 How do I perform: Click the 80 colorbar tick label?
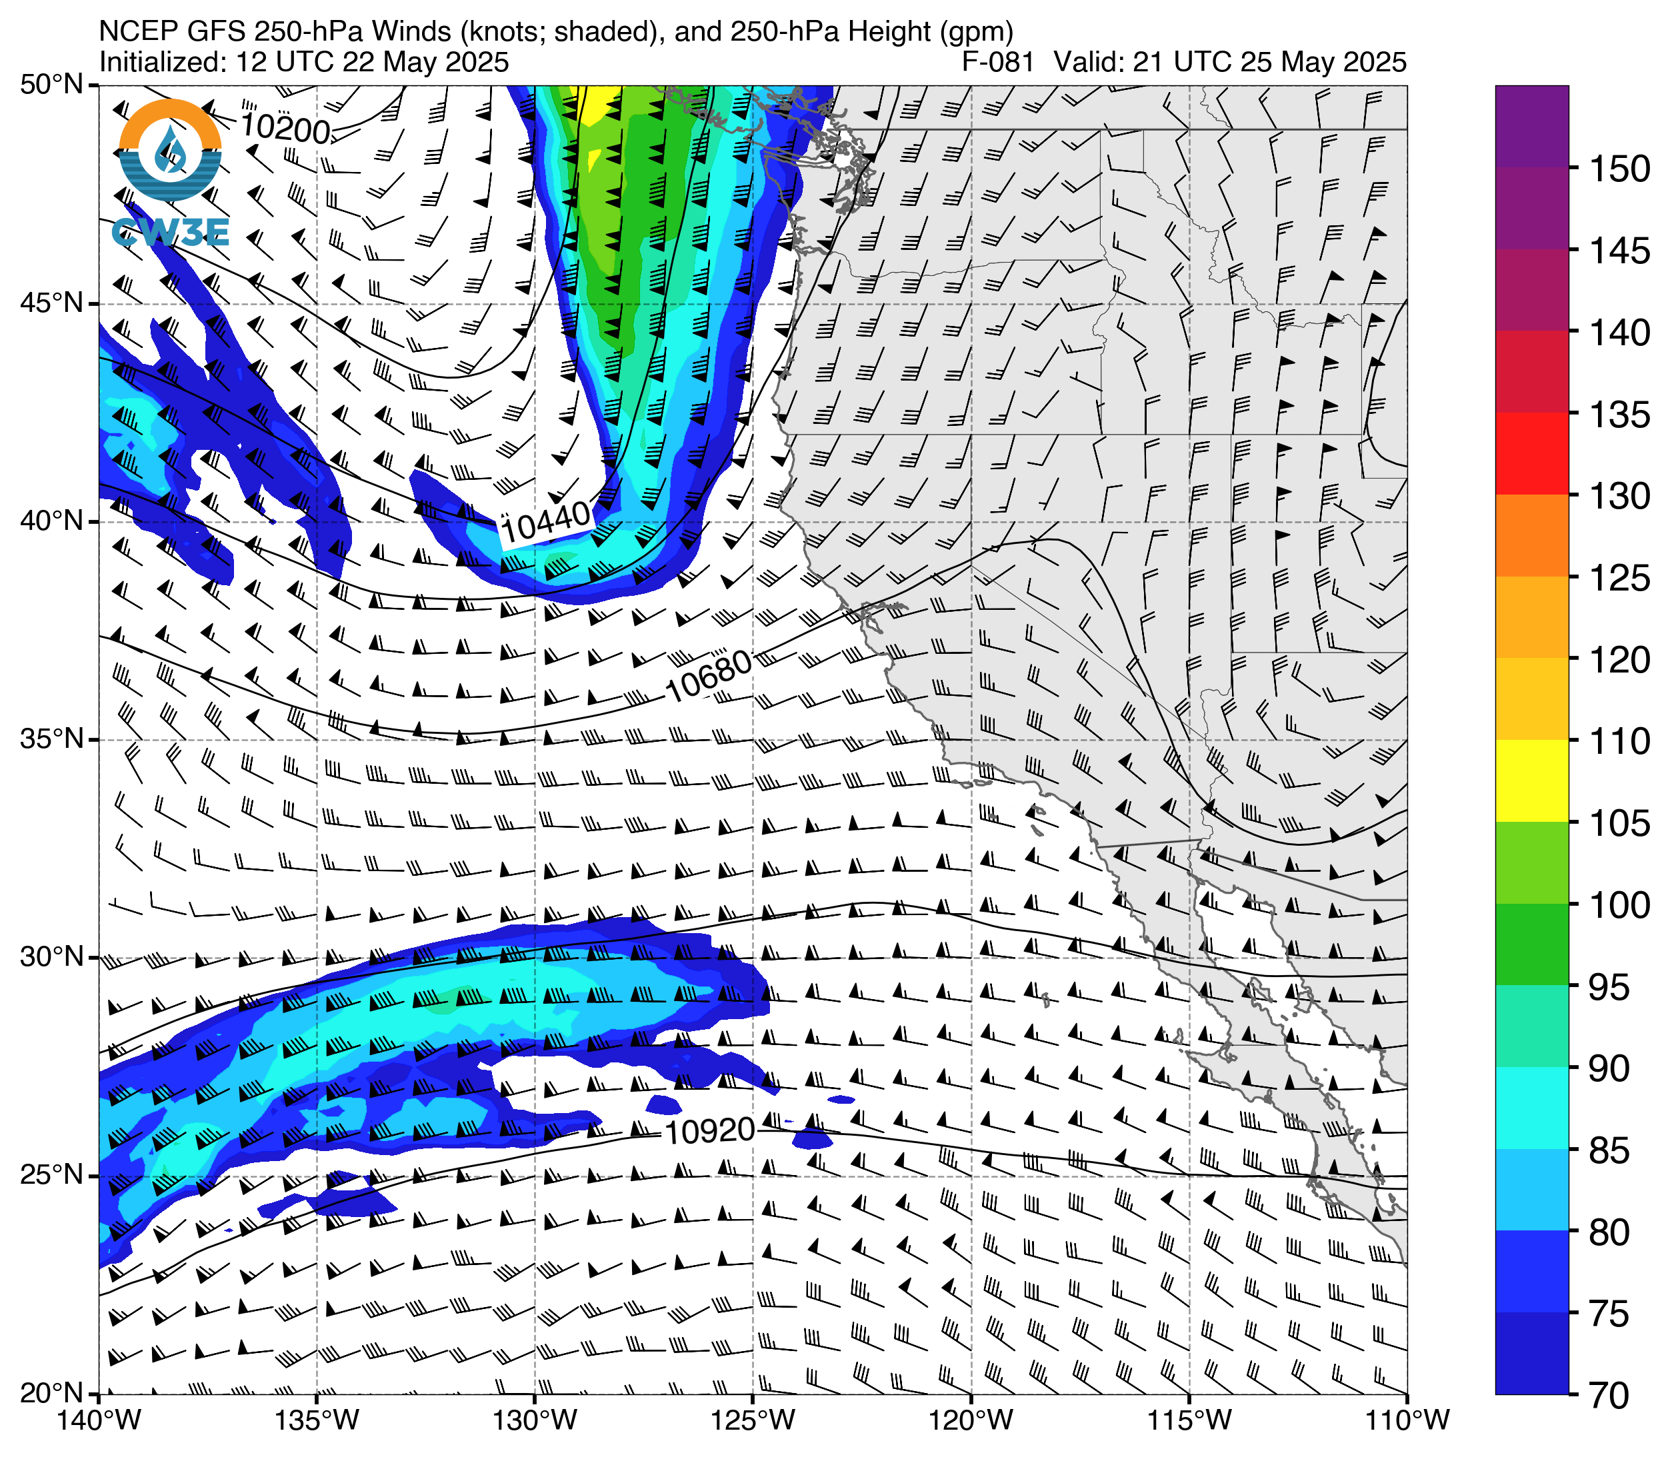1609,1232
